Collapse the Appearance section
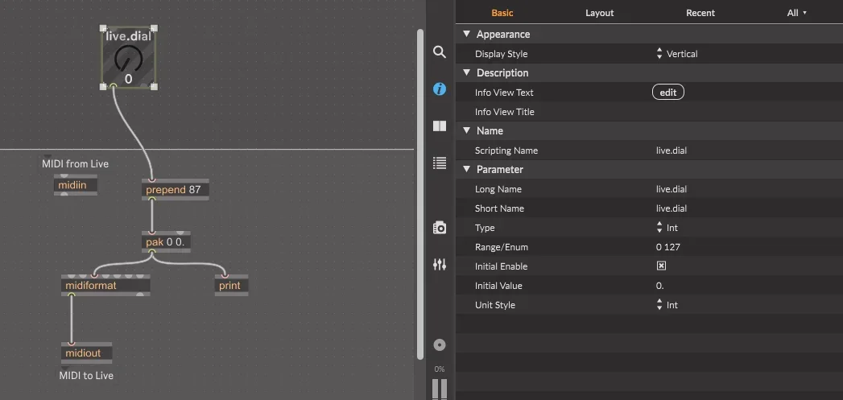Viewport: 843px width, 400px height. (466, 35)
